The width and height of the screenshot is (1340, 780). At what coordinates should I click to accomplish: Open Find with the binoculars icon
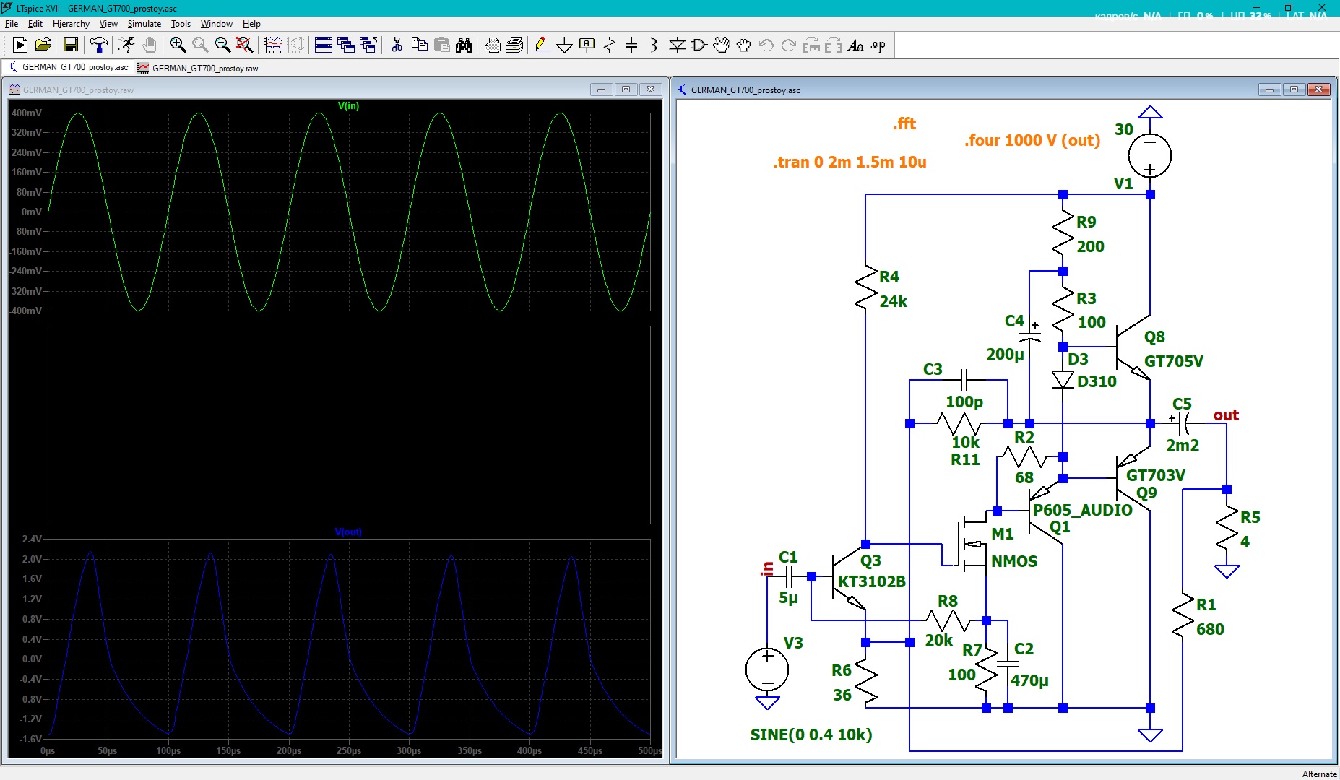pos(464,45)
